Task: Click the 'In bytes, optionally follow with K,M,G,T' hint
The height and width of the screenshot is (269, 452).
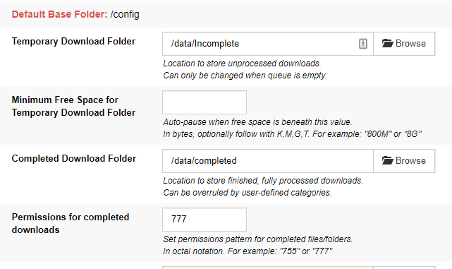Action: tap(293, 134)
